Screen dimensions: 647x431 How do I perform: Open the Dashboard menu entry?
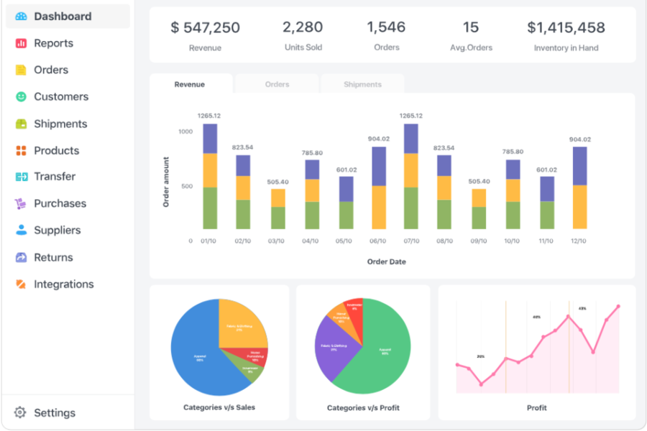65,16
